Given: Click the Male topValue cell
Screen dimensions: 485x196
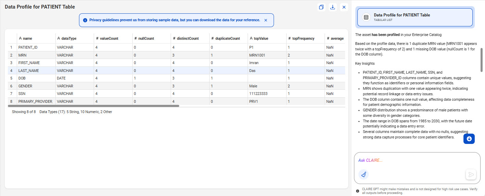Looking at the screenshot, I should [x=267, y=86].
